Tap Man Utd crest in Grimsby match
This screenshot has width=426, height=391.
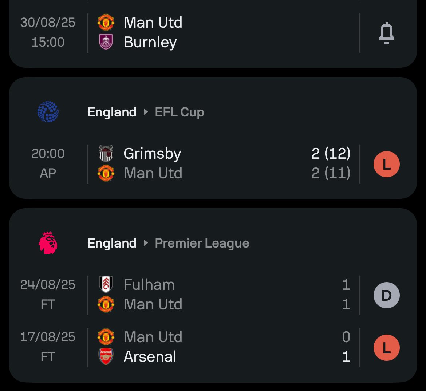[x=106, y=173]
